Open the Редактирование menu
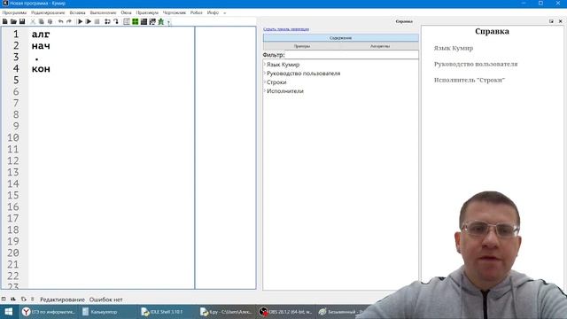This screenshot has width=567, height=319. point(48,12)
